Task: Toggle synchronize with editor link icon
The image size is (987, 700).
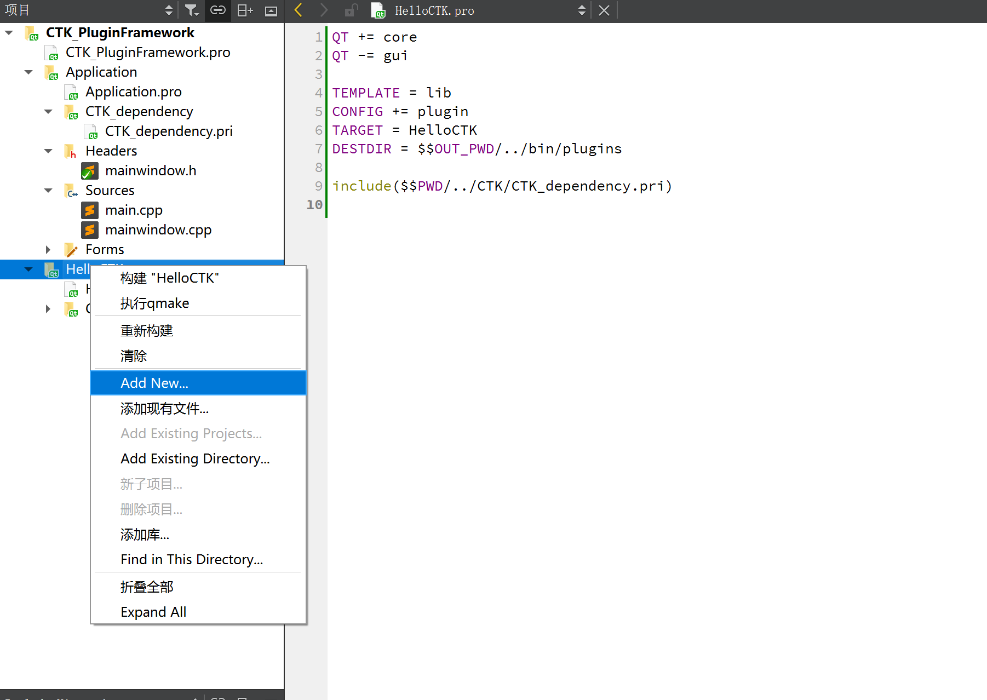Action: [217, 10]
